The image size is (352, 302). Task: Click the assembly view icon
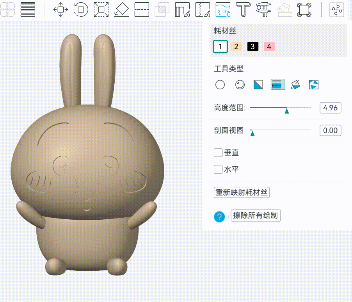coord(284,9)
